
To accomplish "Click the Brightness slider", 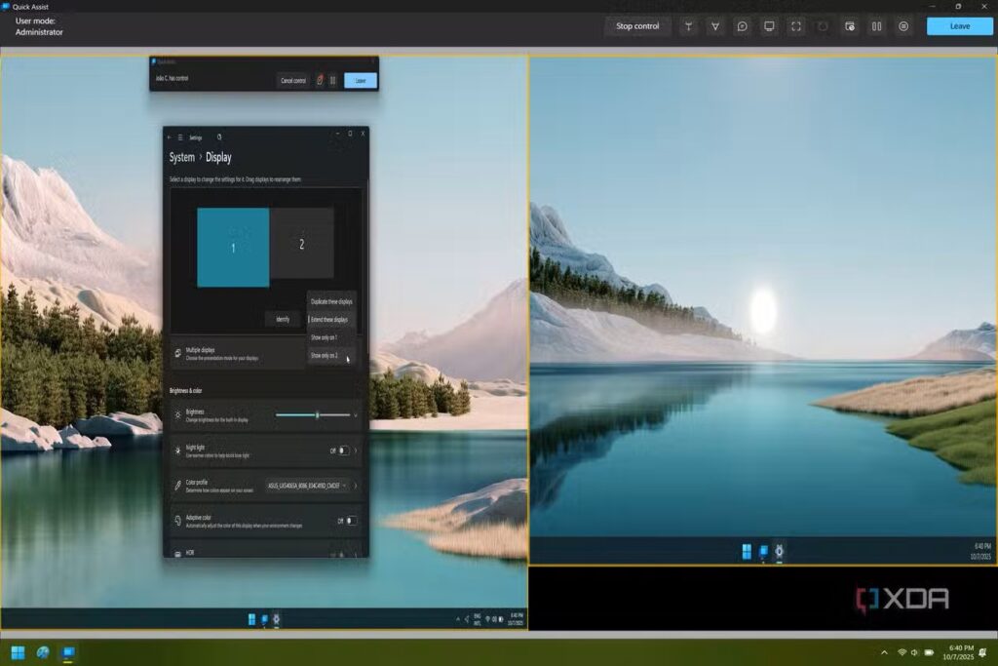I will [x=313, y=415].
